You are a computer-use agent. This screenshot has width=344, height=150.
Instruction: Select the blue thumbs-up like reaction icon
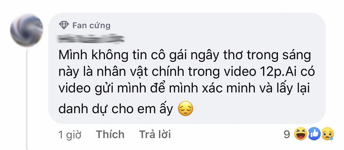pos(315,135)
